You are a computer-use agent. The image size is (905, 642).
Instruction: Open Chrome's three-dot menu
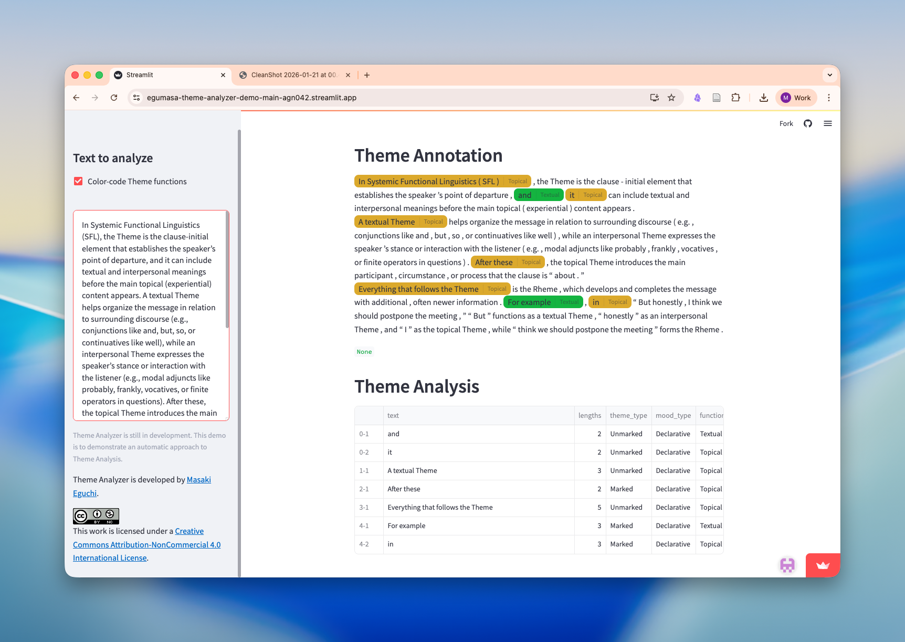(829, 98)
